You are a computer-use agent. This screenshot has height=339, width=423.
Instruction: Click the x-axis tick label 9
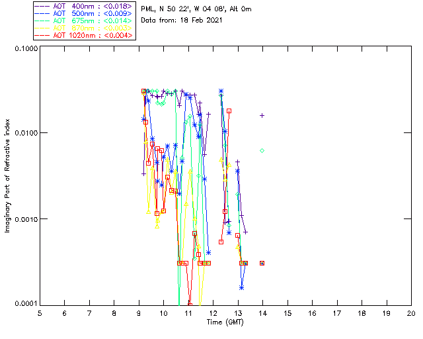pyautogui.click(x=139, y=314)
